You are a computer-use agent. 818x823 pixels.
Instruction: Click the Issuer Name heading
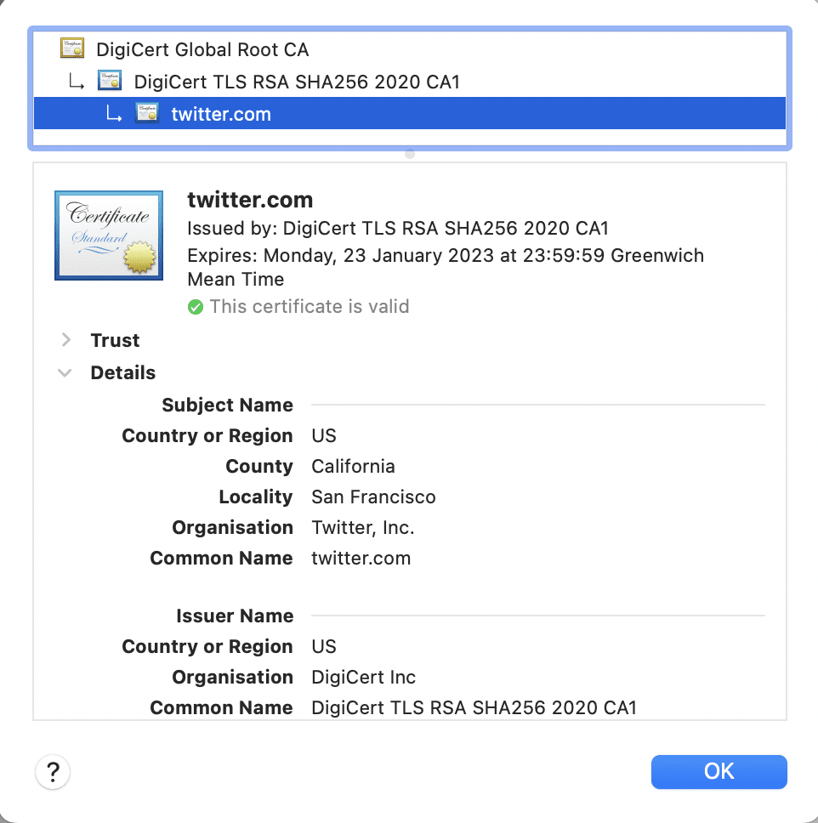tap(235, 616)
